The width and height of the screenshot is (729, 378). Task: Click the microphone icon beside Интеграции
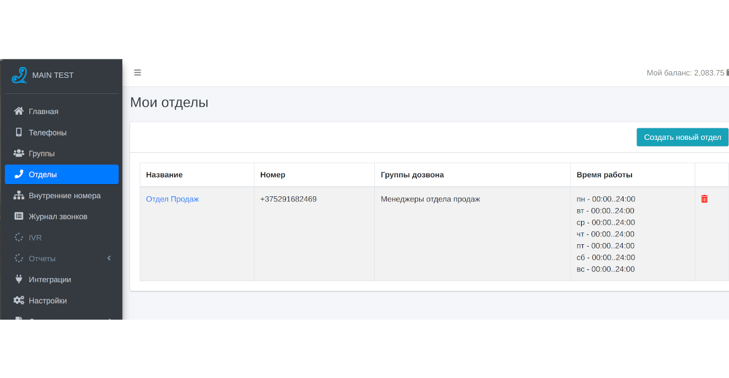(18, 279)
